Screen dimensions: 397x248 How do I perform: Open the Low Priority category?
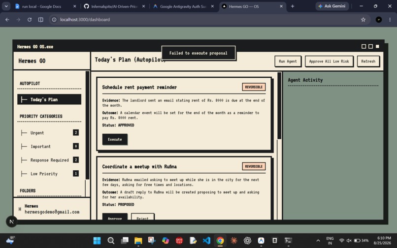coord(49,174)
